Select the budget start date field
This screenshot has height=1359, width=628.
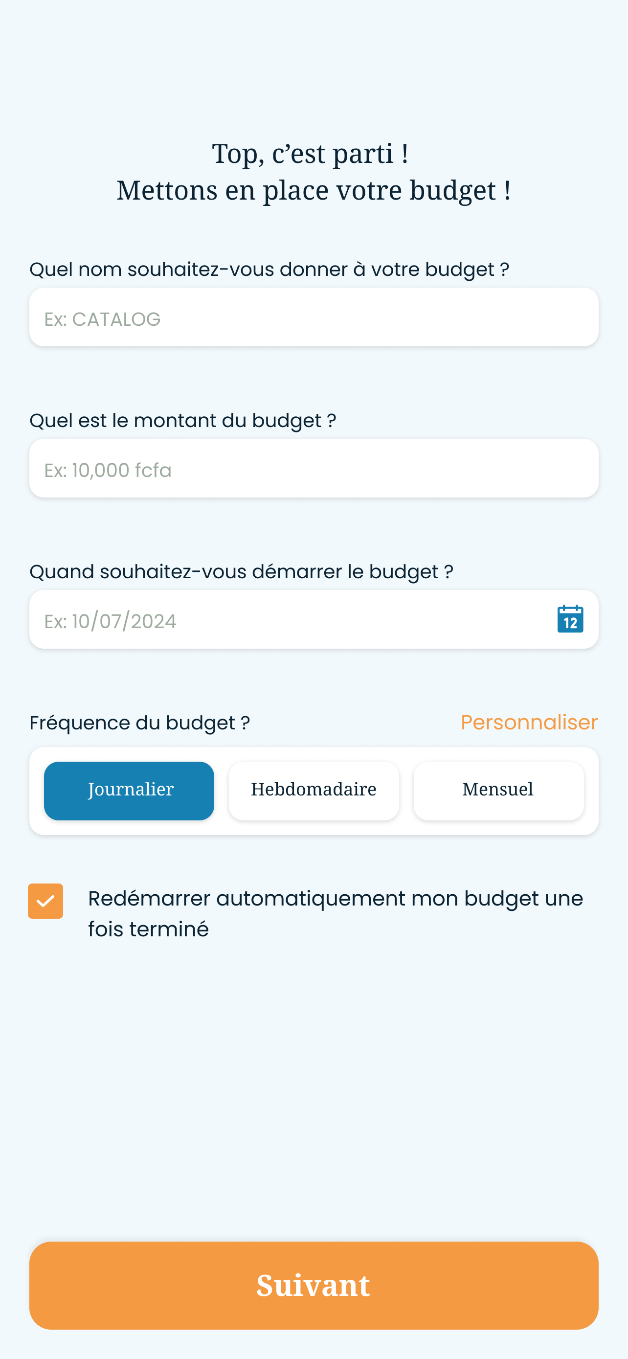pyautogui.click(x=314, y=619)
